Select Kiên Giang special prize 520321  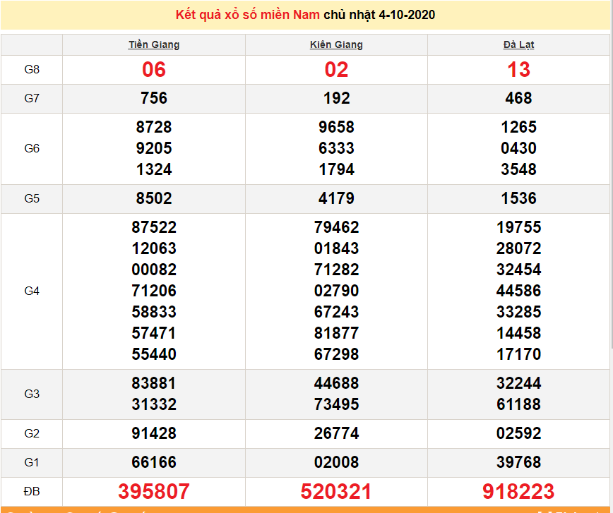[336, 491]
